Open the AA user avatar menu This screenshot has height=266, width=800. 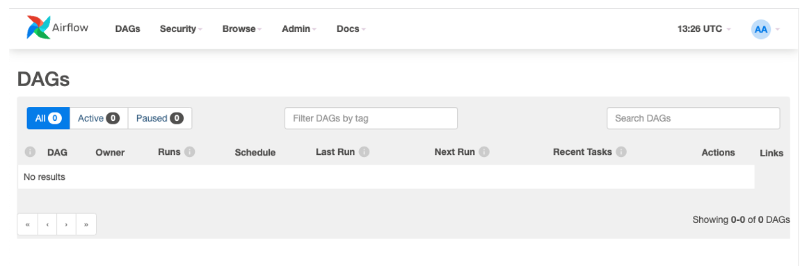tap(761, 29)
